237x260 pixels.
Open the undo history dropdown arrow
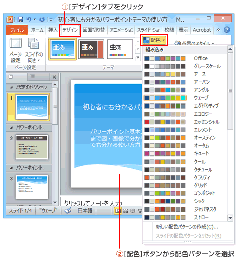(35, 19)
